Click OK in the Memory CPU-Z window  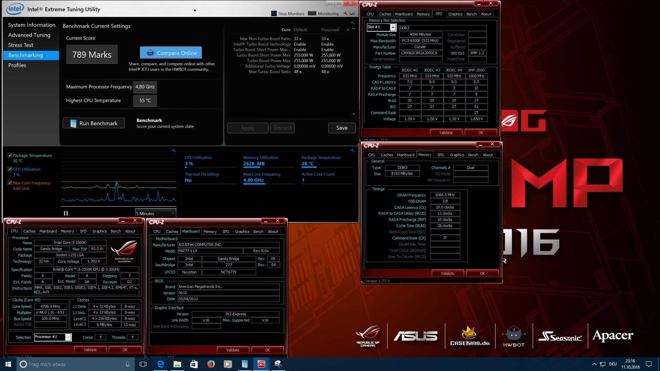click(482, 273)
